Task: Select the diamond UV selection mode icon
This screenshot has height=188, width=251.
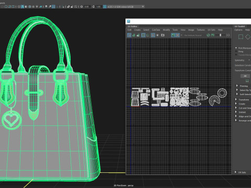Action: click(248, 37)
